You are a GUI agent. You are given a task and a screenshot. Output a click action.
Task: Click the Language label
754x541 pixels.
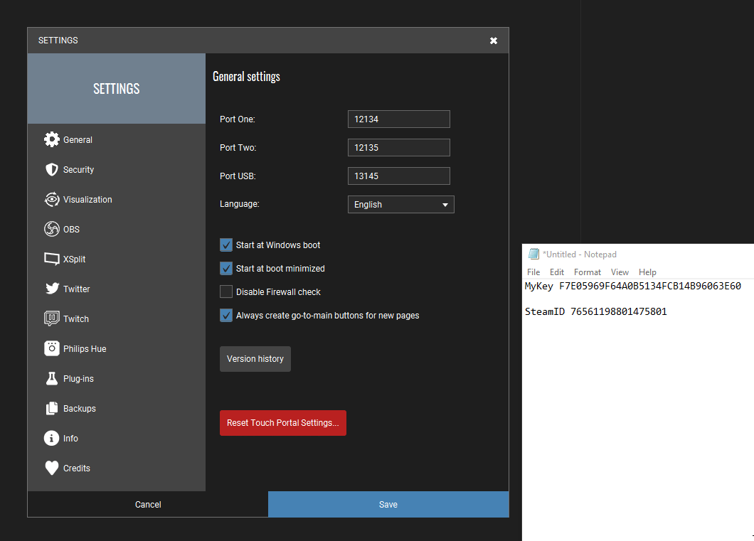pos(240,204)
